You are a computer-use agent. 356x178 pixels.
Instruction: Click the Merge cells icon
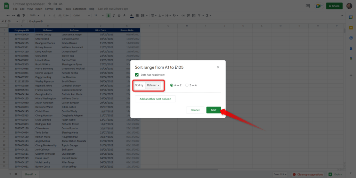[x=143, y=16]
